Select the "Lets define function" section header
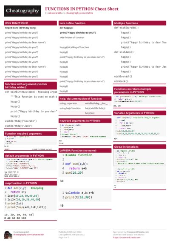Viewport: 170px width, 241px height. [x=85, y=23]
